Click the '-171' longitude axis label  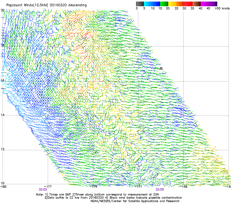pos(138,187)
